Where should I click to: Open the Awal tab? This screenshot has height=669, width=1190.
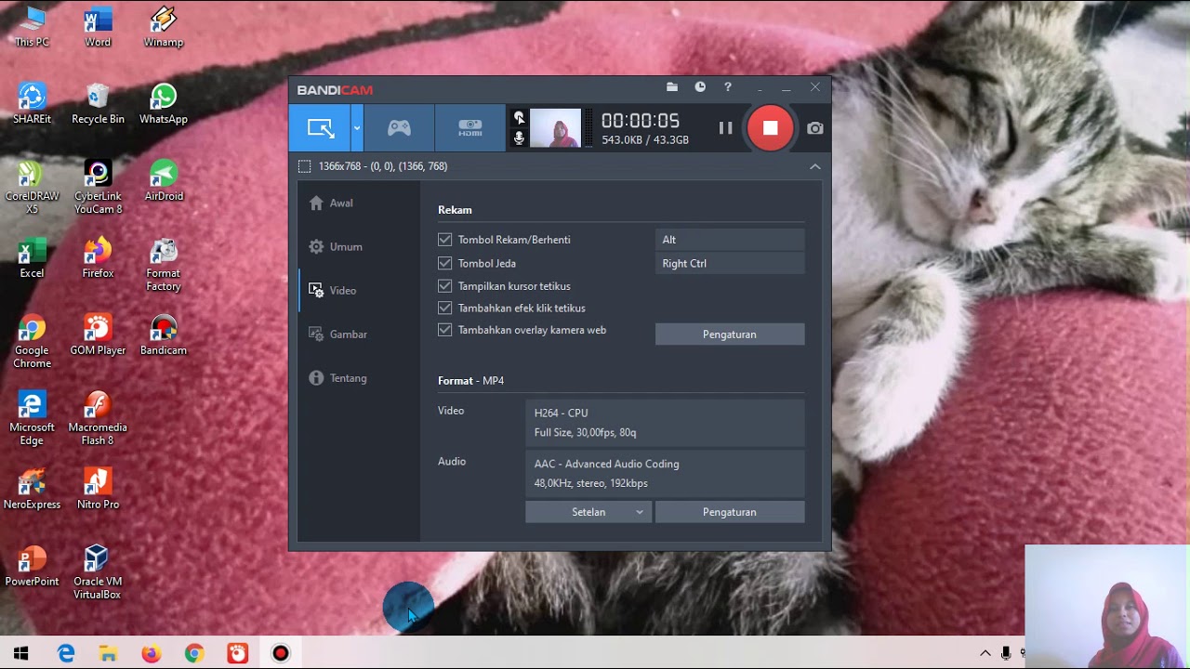coord(359,203)
